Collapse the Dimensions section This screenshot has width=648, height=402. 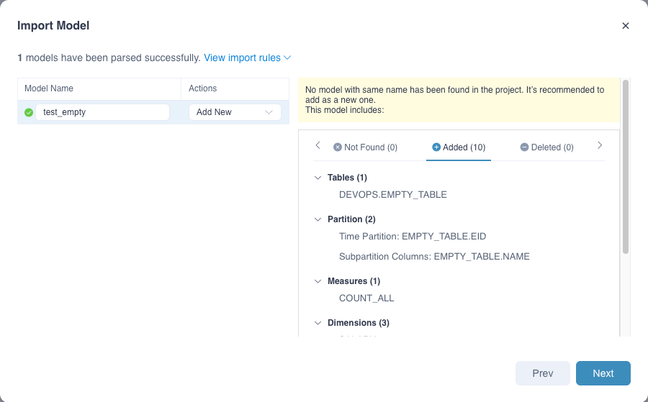point(318,323)
